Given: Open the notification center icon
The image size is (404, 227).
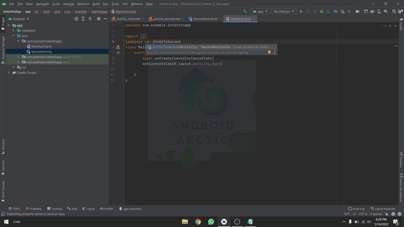Looking at the screenshot, I should (x=396, y=221).
